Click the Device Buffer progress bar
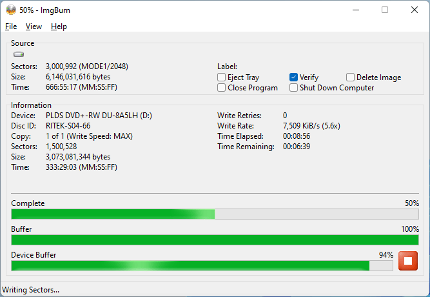This screenshot has width=430, height=297. [201, 265]
